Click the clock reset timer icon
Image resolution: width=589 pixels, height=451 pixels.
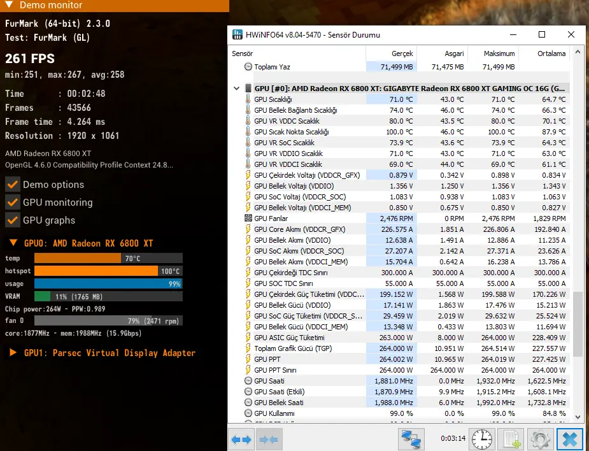(x=482, y=439)
